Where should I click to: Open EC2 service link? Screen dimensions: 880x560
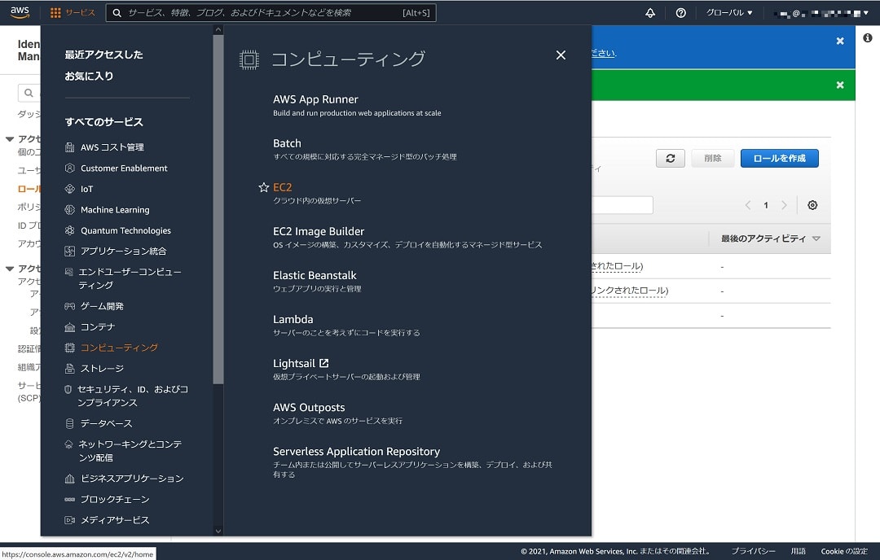coord(282,187)
